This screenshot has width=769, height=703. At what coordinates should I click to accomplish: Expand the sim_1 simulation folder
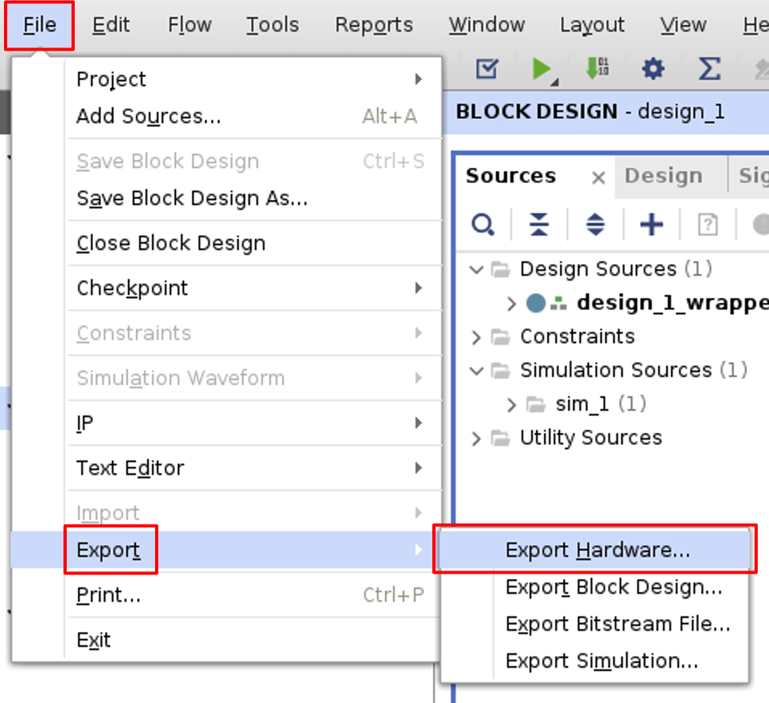pyautogui.click(x=512, y=404)
